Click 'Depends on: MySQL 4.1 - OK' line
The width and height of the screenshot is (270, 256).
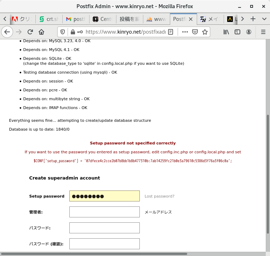(x=51, y=50)
